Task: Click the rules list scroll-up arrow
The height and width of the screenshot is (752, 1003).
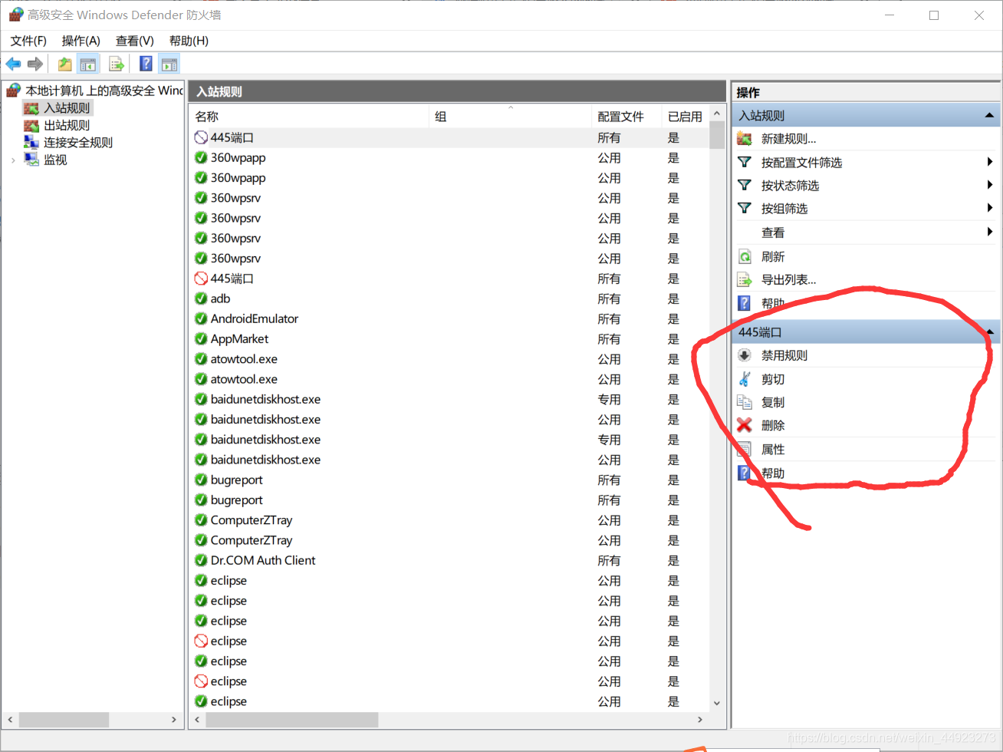Action: tap(717, 114)
